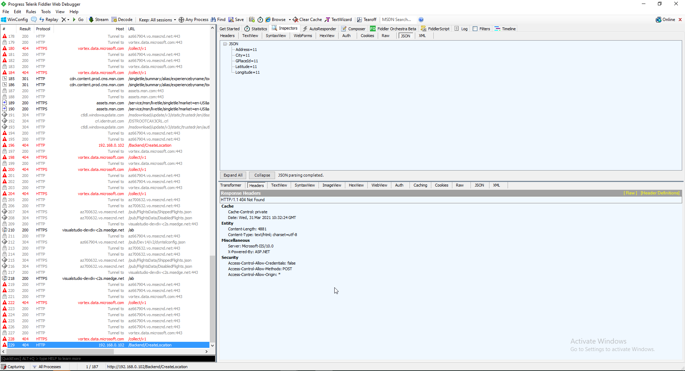Sort sessions by Result column header
The height and width of the screenshot is (371, 685).
tap(25, 29)
